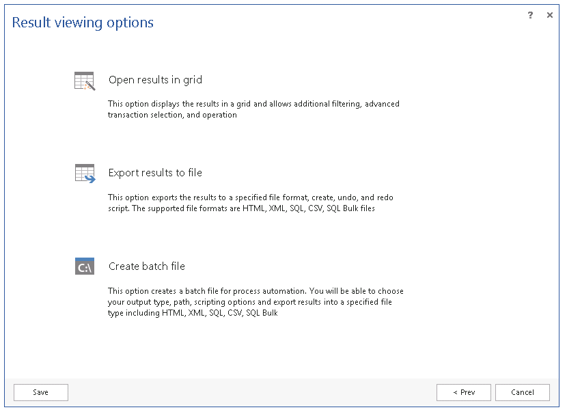Click the Export results to file icon
Screen dimensions: 567x412
[84, 174]
